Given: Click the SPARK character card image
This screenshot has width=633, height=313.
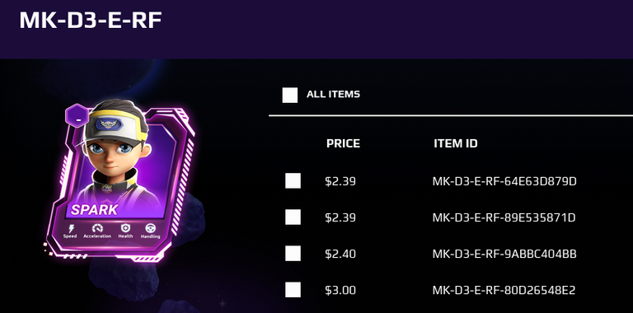Looking at the screenshot, I should [120, 180].
